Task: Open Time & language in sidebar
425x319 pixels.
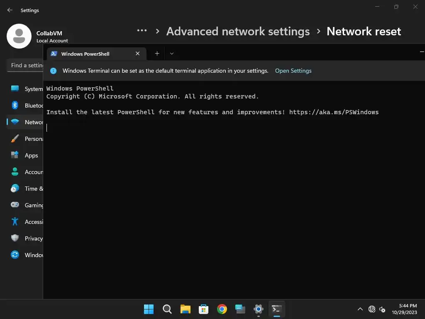Action: tap(25, 189)
